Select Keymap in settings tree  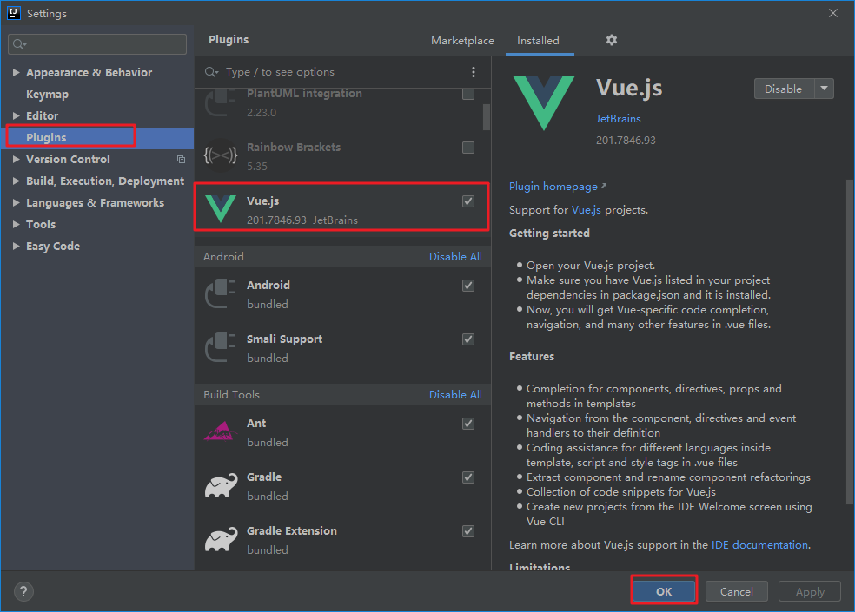click(48, 95)
